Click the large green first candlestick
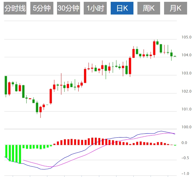The image size is (195, 177). click(6, 85)
